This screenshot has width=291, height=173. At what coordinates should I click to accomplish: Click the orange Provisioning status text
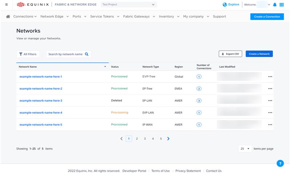[x=120, y=112]
